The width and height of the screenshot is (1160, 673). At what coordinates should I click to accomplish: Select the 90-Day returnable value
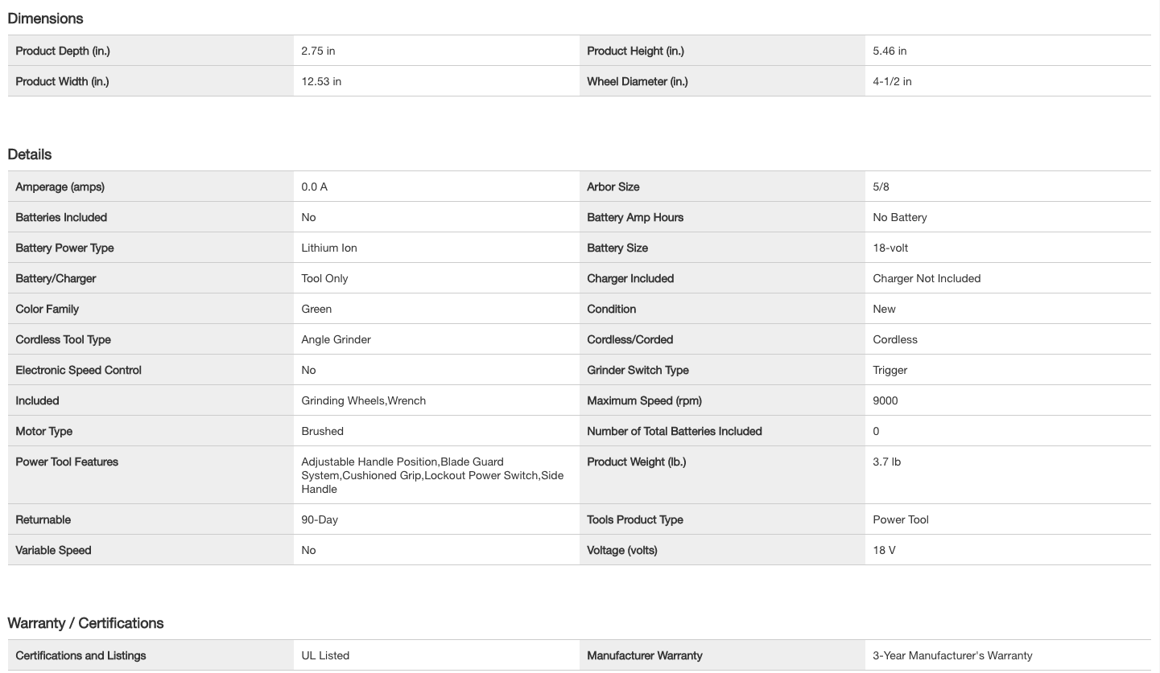(x=320, y=519)
